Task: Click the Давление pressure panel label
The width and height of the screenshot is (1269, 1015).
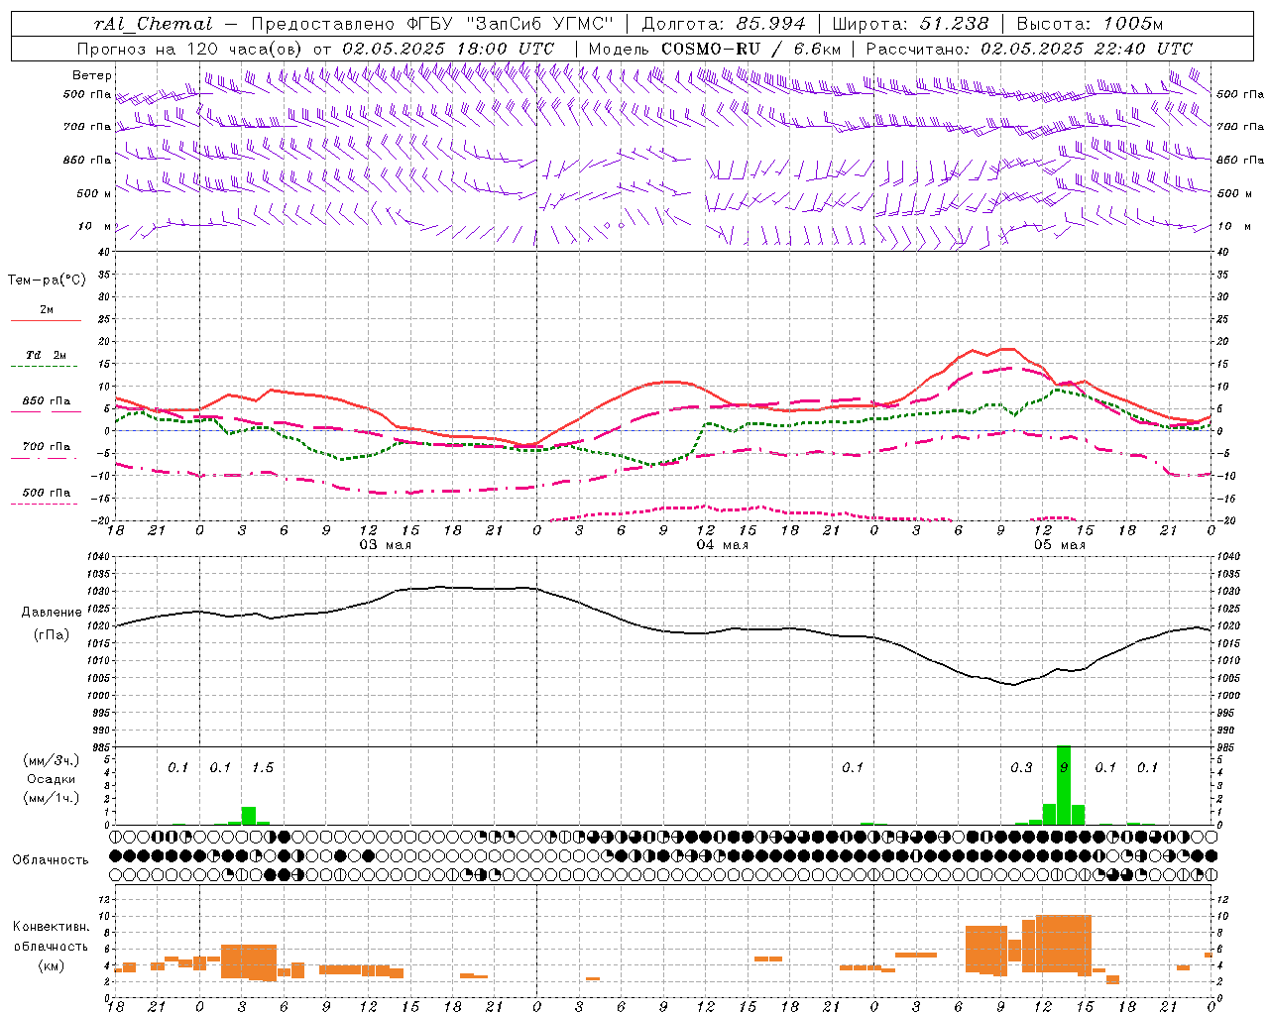Action: pos(52,613)
